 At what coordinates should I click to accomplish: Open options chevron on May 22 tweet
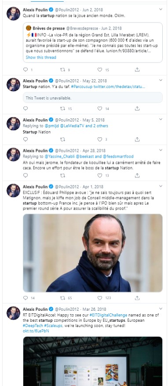(161, 80)
